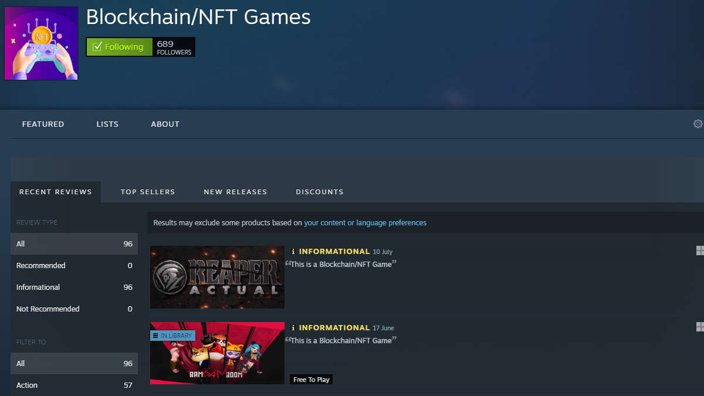Viewport: 704px width, 396px height.
Task: Open the Lists tab
Action: (107, 124)
